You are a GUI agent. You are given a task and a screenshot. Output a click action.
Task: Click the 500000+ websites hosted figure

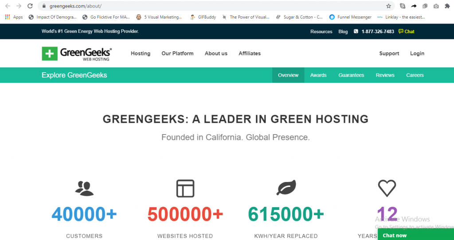185,214
